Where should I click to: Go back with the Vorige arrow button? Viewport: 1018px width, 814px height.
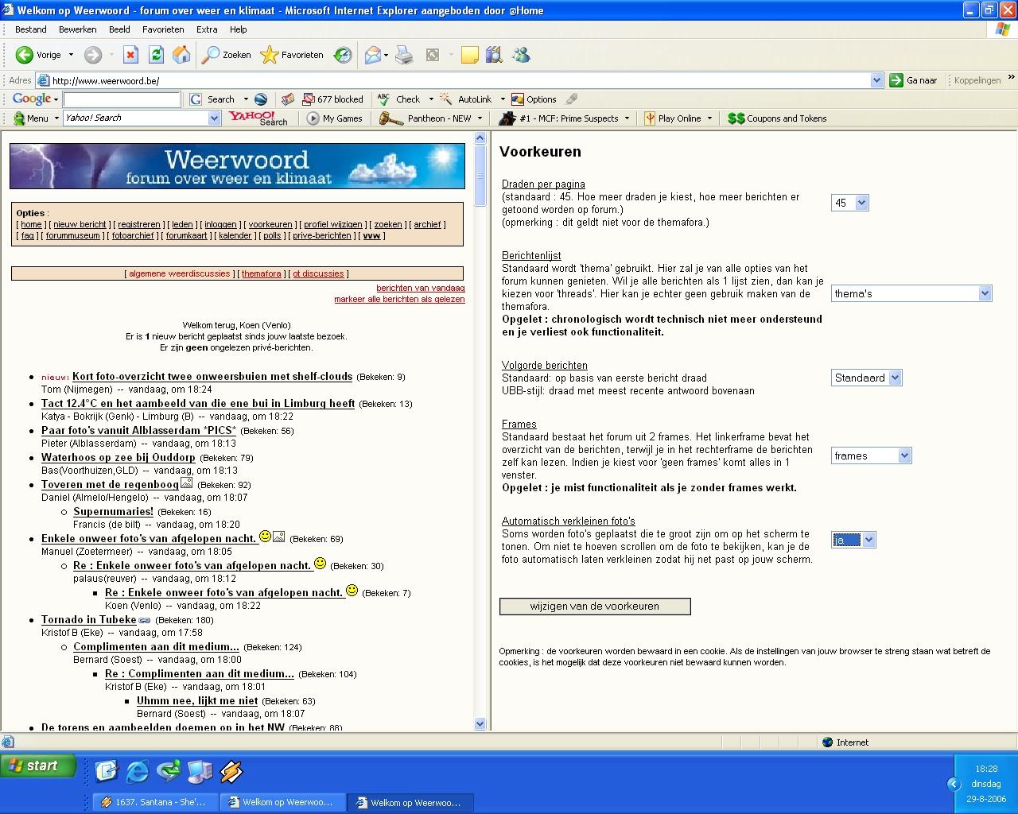pos(38,55)
